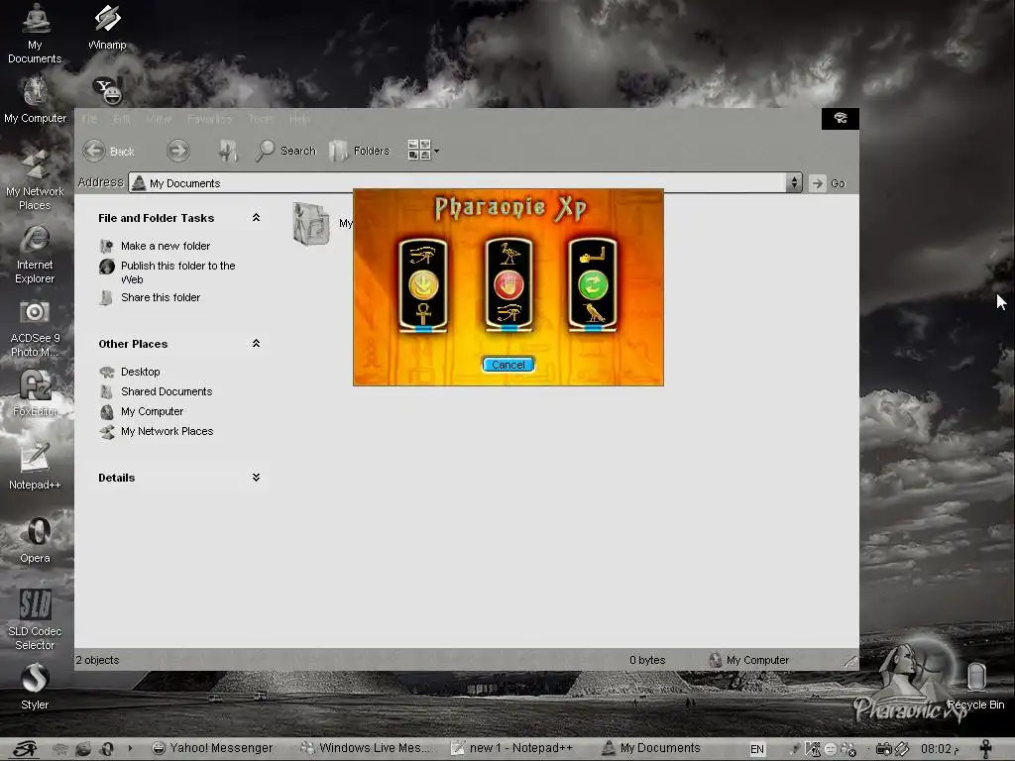Click the EN language indicator
1015x761 pixels.
(x=756, y=749)
